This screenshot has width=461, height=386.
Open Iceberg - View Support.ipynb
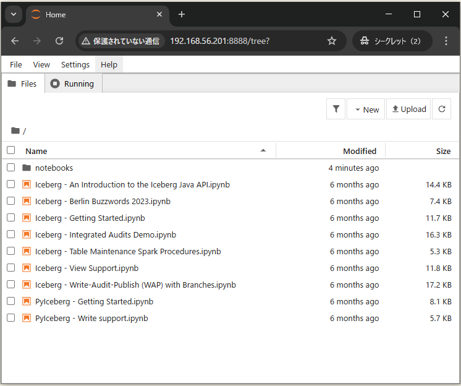(x=87, y=268)
